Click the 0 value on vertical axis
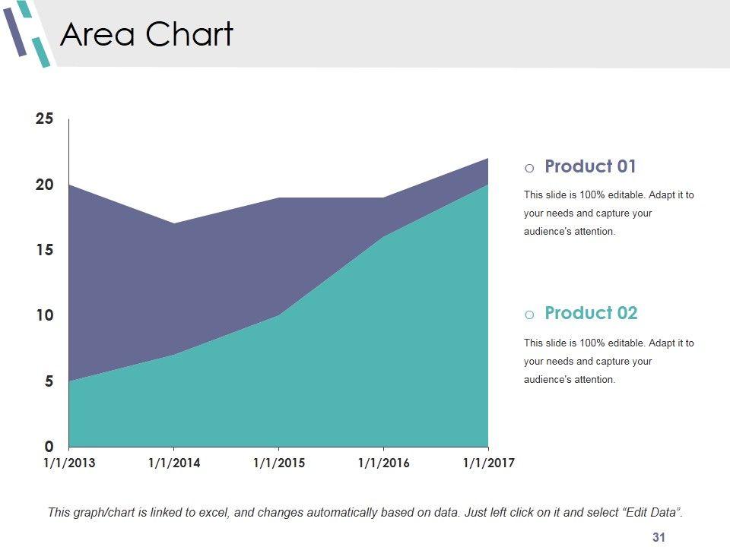Viewport: 730px width, 547px height. pos(49,446)
